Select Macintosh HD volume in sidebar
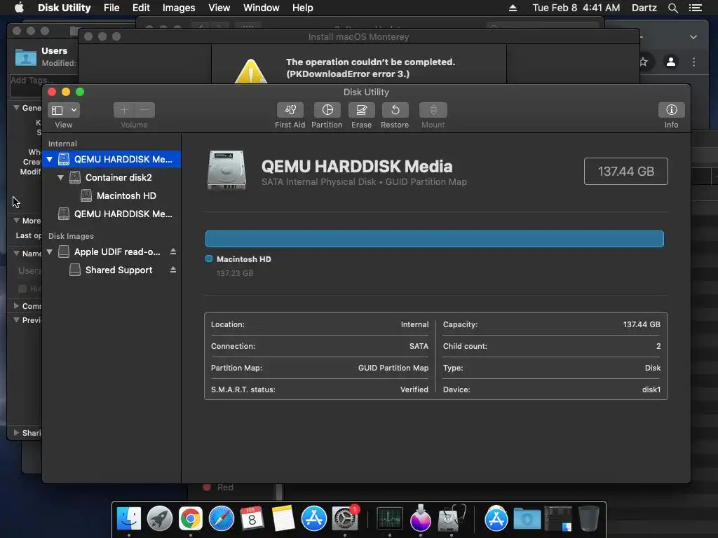The height and width of the screenshot is (538, 718). pyautogui.click(x=111, y=196)
